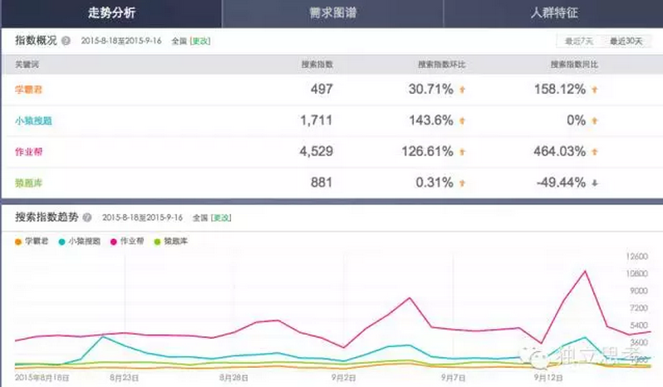Click up arrow beside 158.12% for 学霸君
Screen dimensions: 663x387
pyautogui.click(x=594, y=89)
